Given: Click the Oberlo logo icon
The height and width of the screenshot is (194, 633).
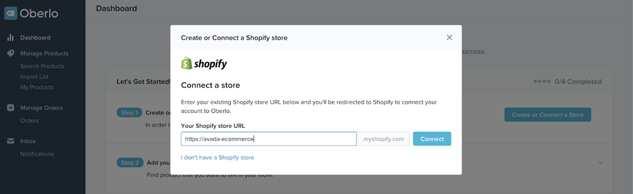Looking at the screenshot, I should [x=11, y=13].
